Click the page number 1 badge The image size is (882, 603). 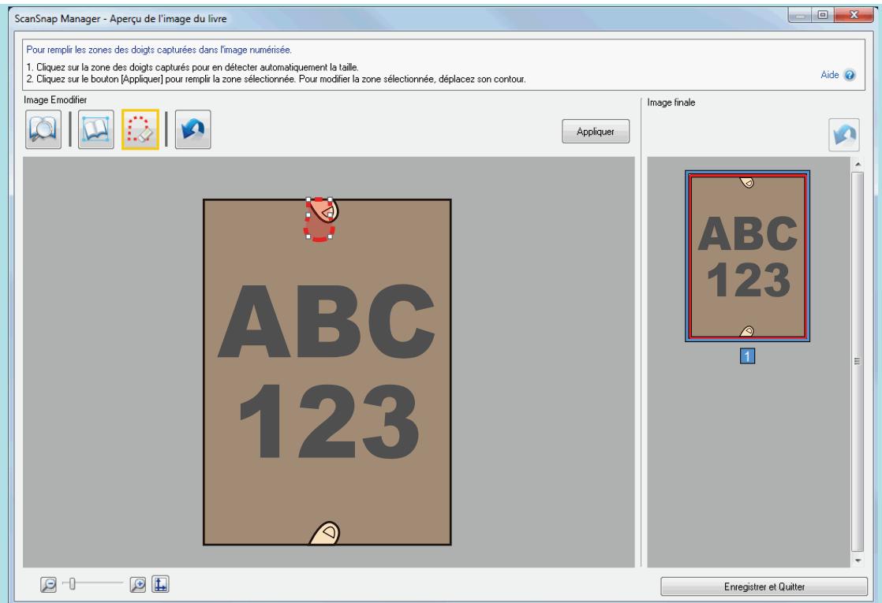747,356
